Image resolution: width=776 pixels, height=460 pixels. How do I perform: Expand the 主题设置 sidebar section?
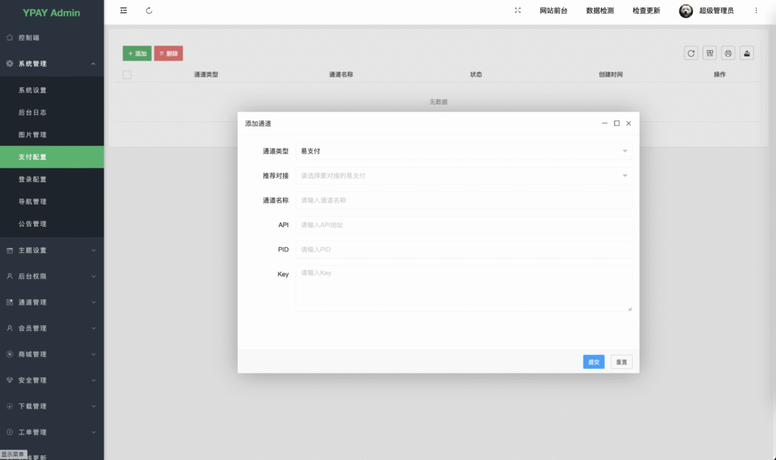(52, 250)
